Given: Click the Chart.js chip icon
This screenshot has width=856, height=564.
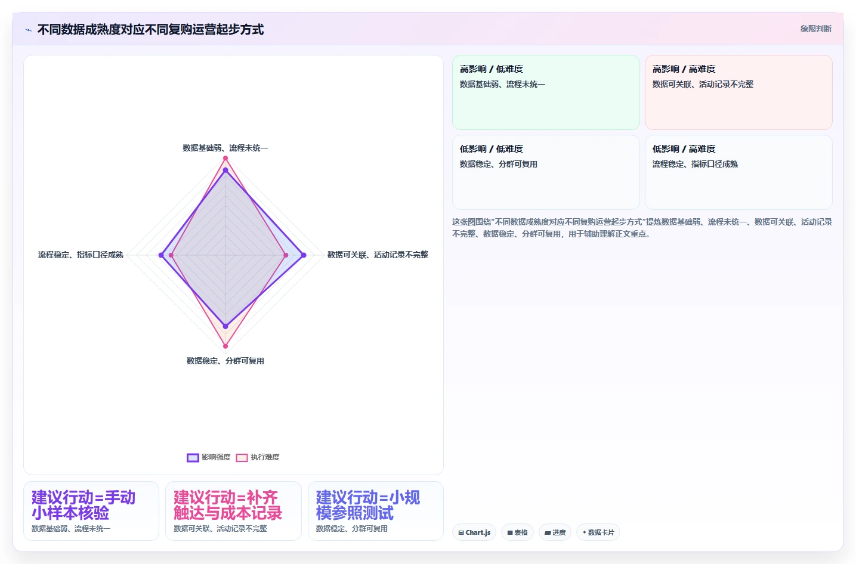Looking at the screenshot, I should 461,532.
